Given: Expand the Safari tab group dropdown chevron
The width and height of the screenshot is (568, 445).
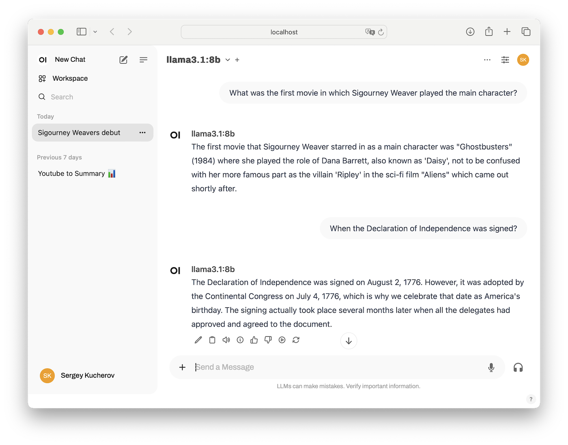Looking at the screenshot, I should 95,32.
